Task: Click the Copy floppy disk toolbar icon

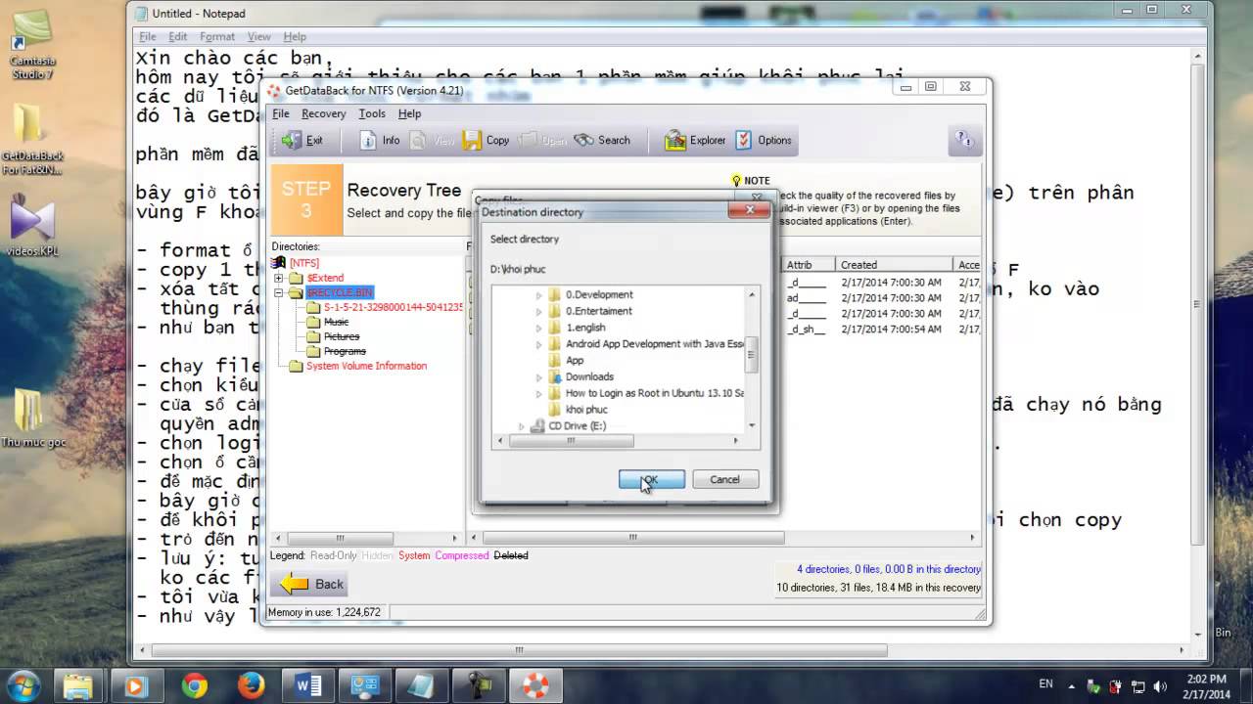Action: [472, 141]
